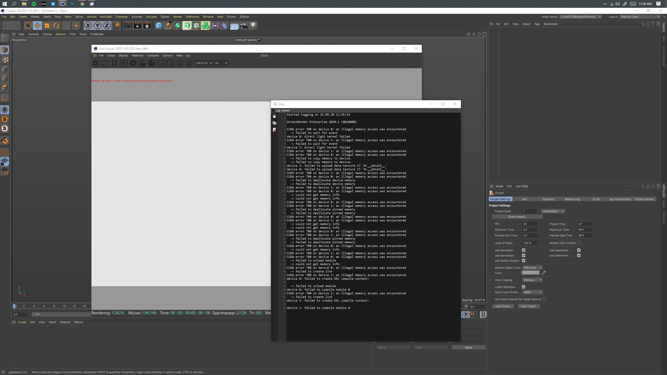Click the Light object icon
Viewport: 667px width, 375px height.
(x=253, y=26)
